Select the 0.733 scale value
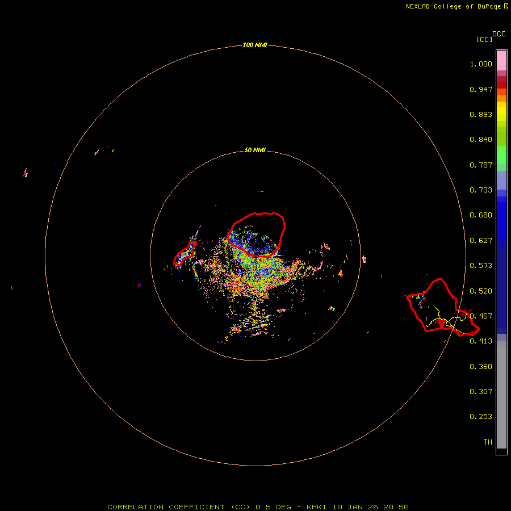511x511 pixels. tap(481, 190)
